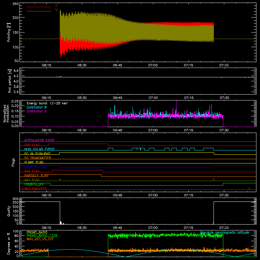Click the ATTENUATOR_STATE flag label

tap(39, 140)
